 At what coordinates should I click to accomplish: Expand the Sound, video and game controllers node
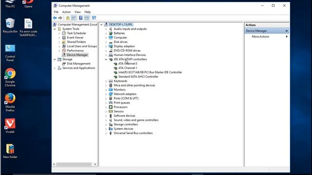[106, 120]
